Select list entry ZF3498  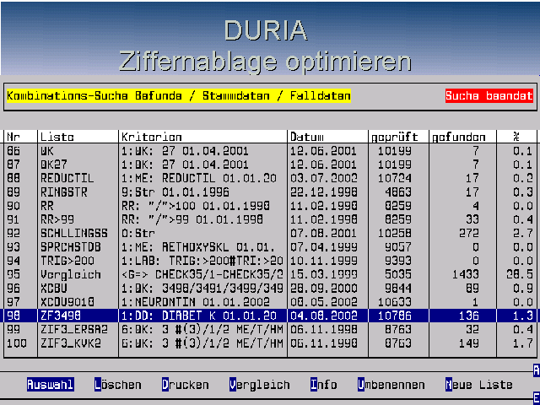click(61, 316)
